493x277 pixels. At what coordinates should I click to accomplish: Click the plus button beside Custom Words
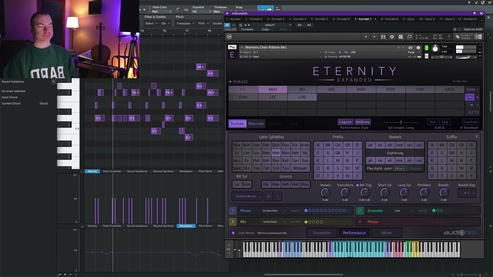[x=268, y=196]
